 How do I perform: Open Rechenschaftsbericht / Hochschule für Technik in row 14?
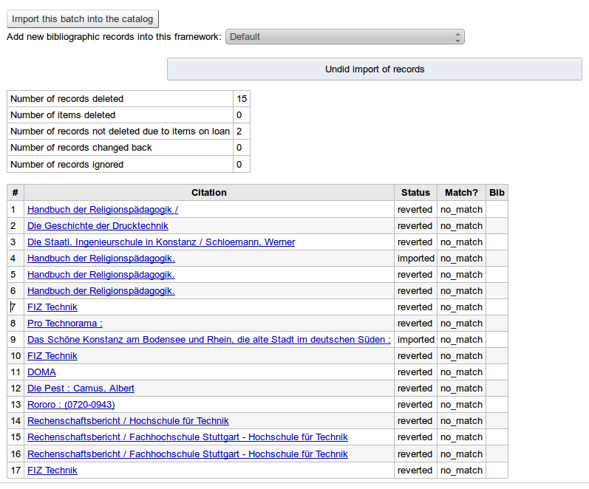click(128, 421)
